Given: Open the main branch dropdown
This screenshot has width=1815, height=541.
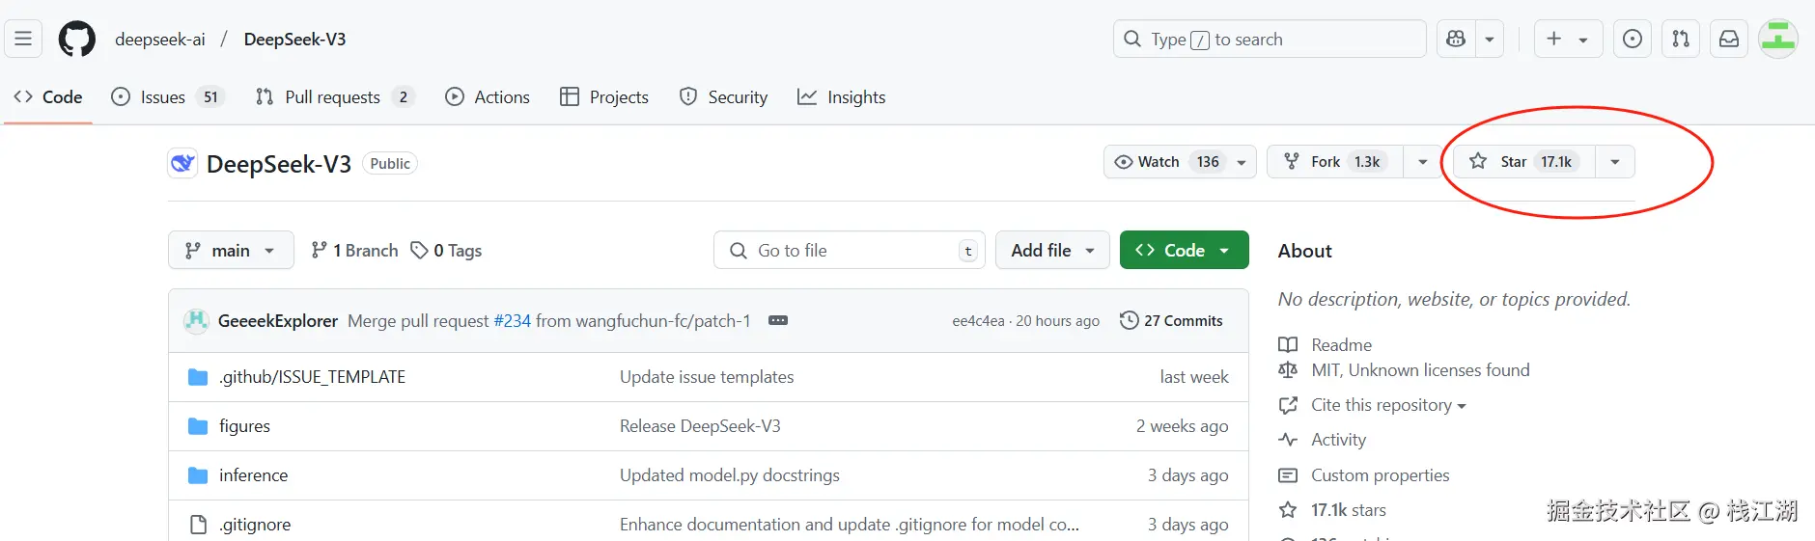Looking at the screenshot, I should [231, 251].
